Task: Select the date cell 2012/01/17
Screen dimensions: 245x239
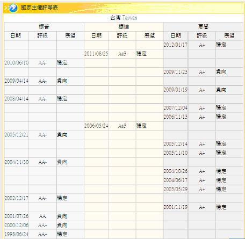Action: [x=176, y=45]
